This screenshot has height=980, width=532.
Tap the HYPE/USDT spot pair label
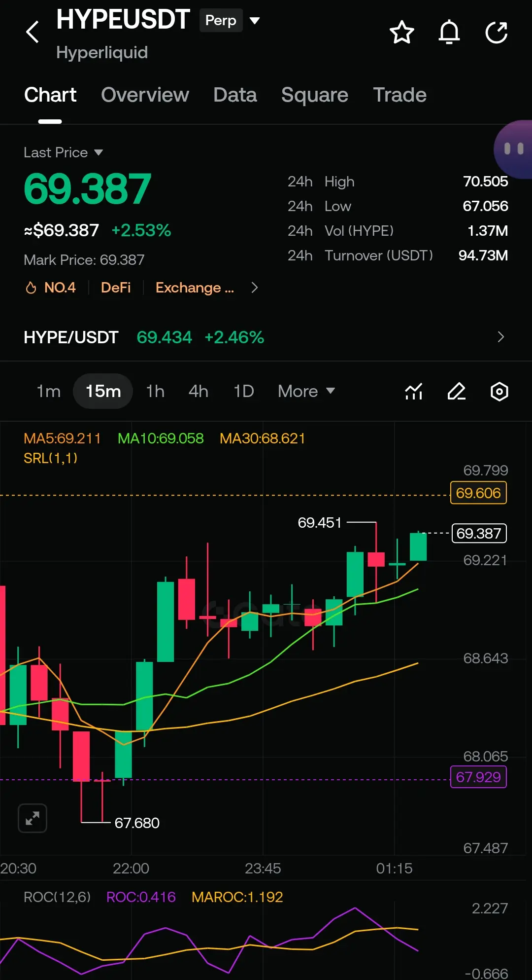click(x=71, y=337)
